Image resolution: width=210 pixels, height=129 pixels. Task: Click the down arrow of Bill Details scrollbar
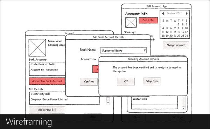tap(108, 103)
